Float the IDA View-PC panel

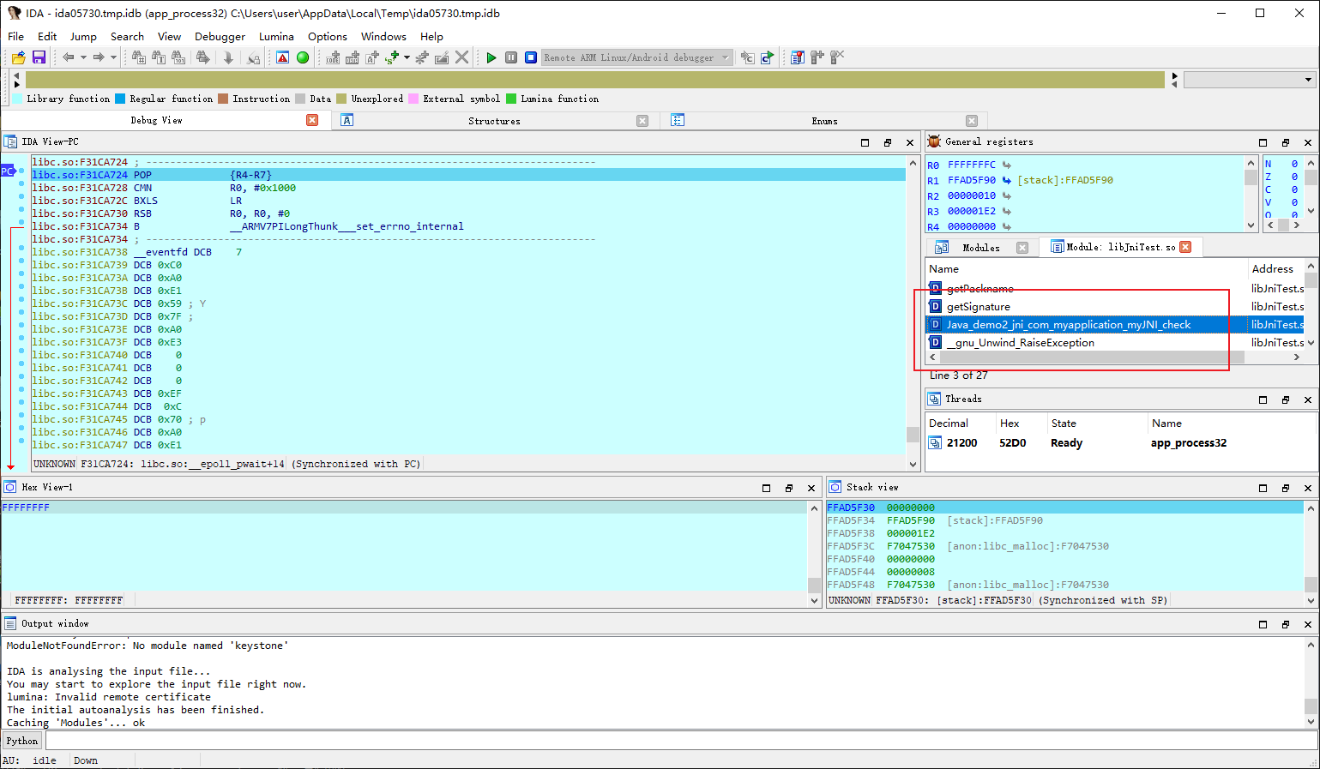point(888,142)
